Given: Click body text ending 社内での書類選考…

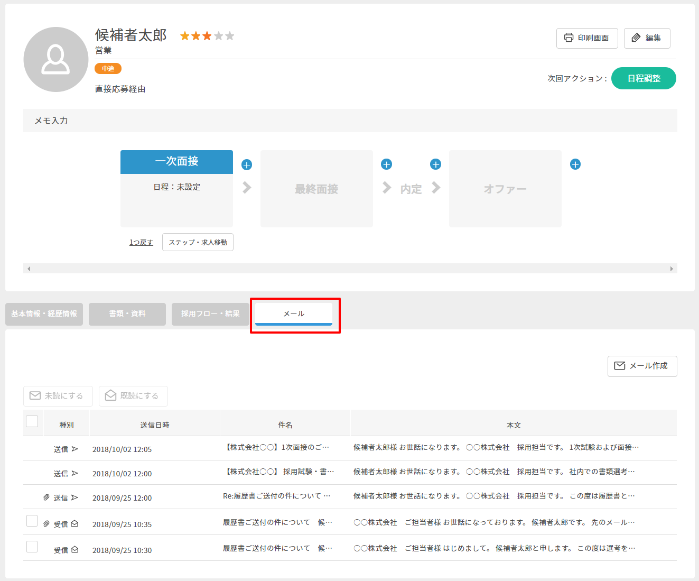Looking at the screenshot, I should click(x=494, y=472).
